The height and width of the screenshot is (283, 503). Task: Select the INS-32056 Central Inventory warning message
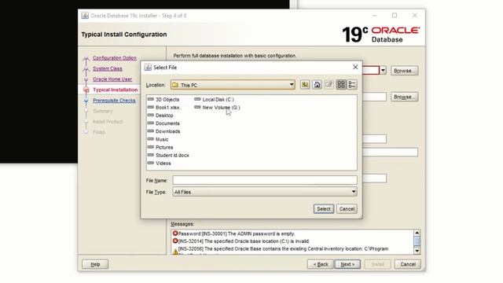tap(283, 248)
